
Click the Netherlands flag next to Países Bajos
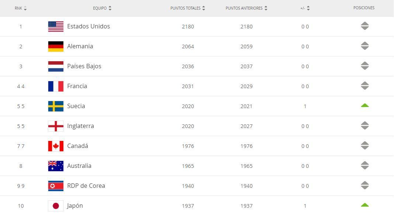(56, 66)
